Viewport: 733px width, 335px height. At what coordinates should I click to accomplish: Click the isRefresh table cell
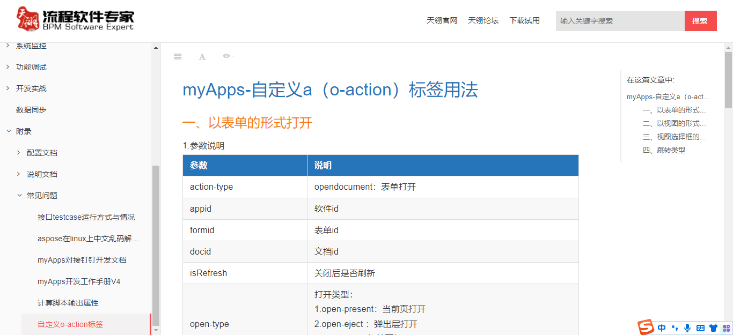pyautogui.click(x=245, y=273)
